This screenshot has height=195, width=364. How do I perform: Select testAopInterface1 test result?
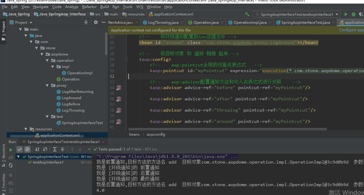(x=48, y=162)
